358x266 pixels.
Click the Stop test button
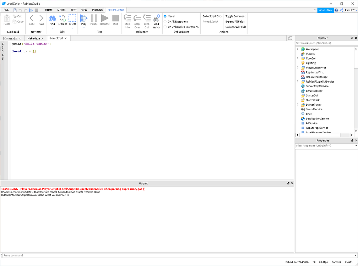(x=115, y=18)
